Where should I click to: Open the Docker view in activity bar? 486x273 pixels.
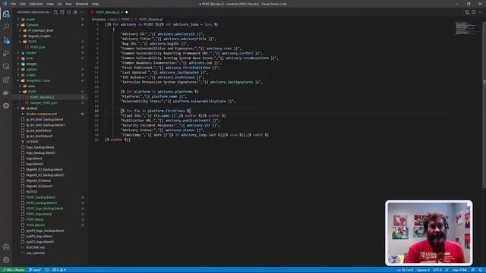point(6,93)
